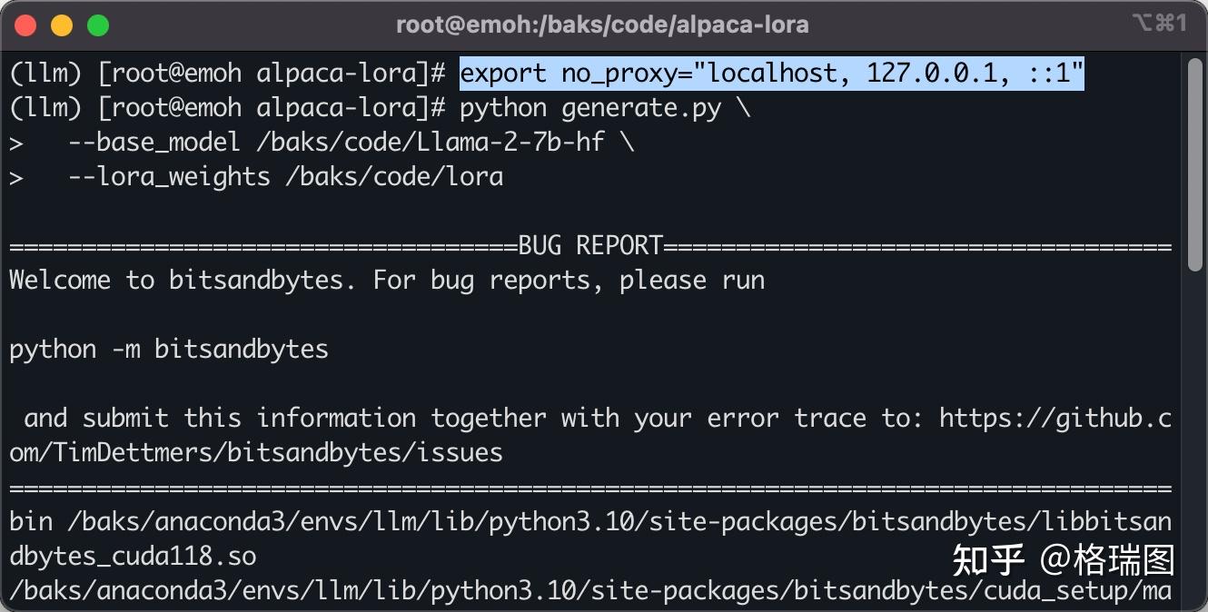Click the yellow minimize window button
This screenshot has height=612, width=1208.
click(x=61, y=25)
